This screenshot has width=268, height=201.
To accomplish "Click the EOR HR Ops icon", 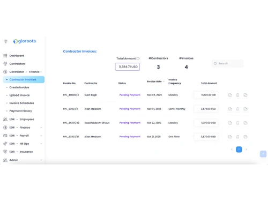I will click(x=5, y=144).
